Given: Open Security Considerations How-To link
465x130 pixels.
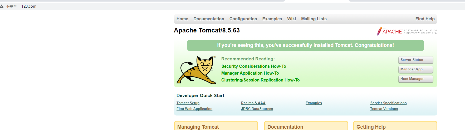Looking at the screenshot, I should click(254, 66).
